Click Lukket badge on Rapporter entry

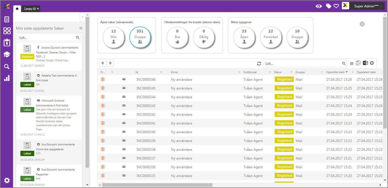(27, 179)
